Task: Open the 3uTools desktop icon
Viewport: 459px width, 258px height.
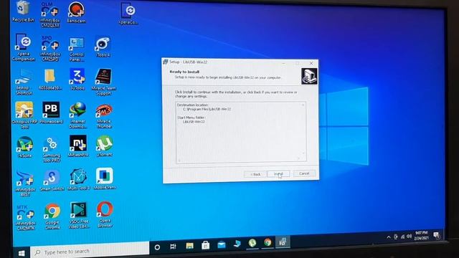Action: (77, 79)
